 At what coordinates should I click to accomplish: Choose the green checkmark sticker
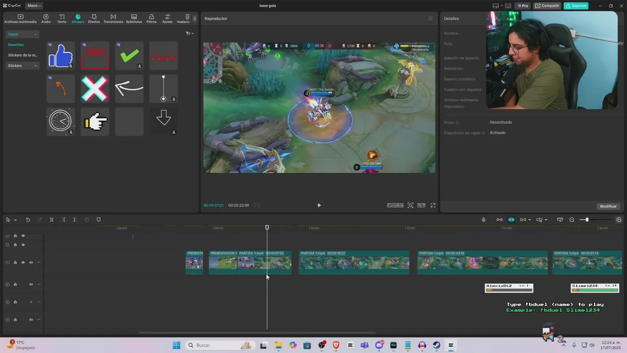129,55
